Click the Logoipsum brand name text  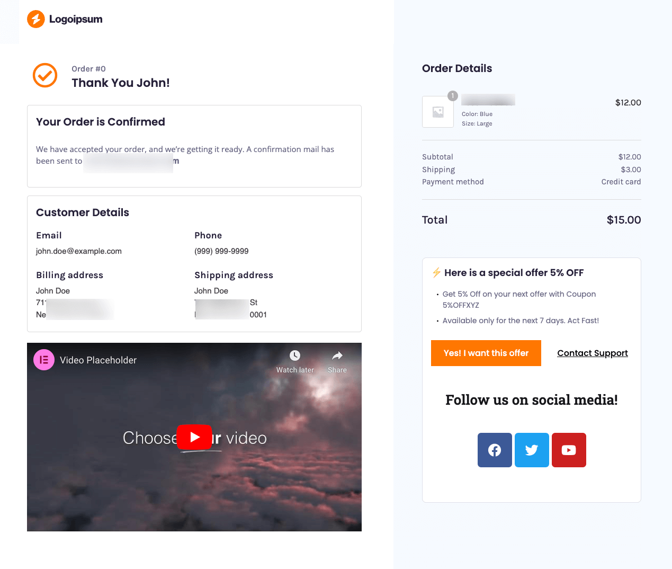point(76,19)
